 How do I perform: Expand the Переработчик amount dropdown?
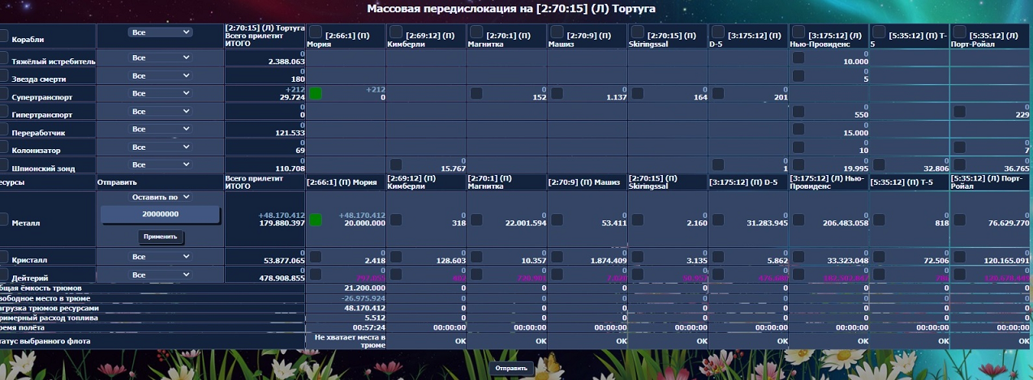tap(160, 129)
